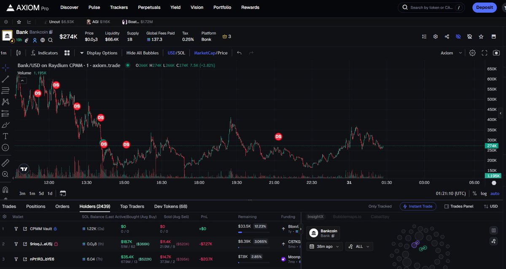The height and width of the screenshot is (269, 506).
Task: Switch chart currency to SOL
Action: (181, 53)
